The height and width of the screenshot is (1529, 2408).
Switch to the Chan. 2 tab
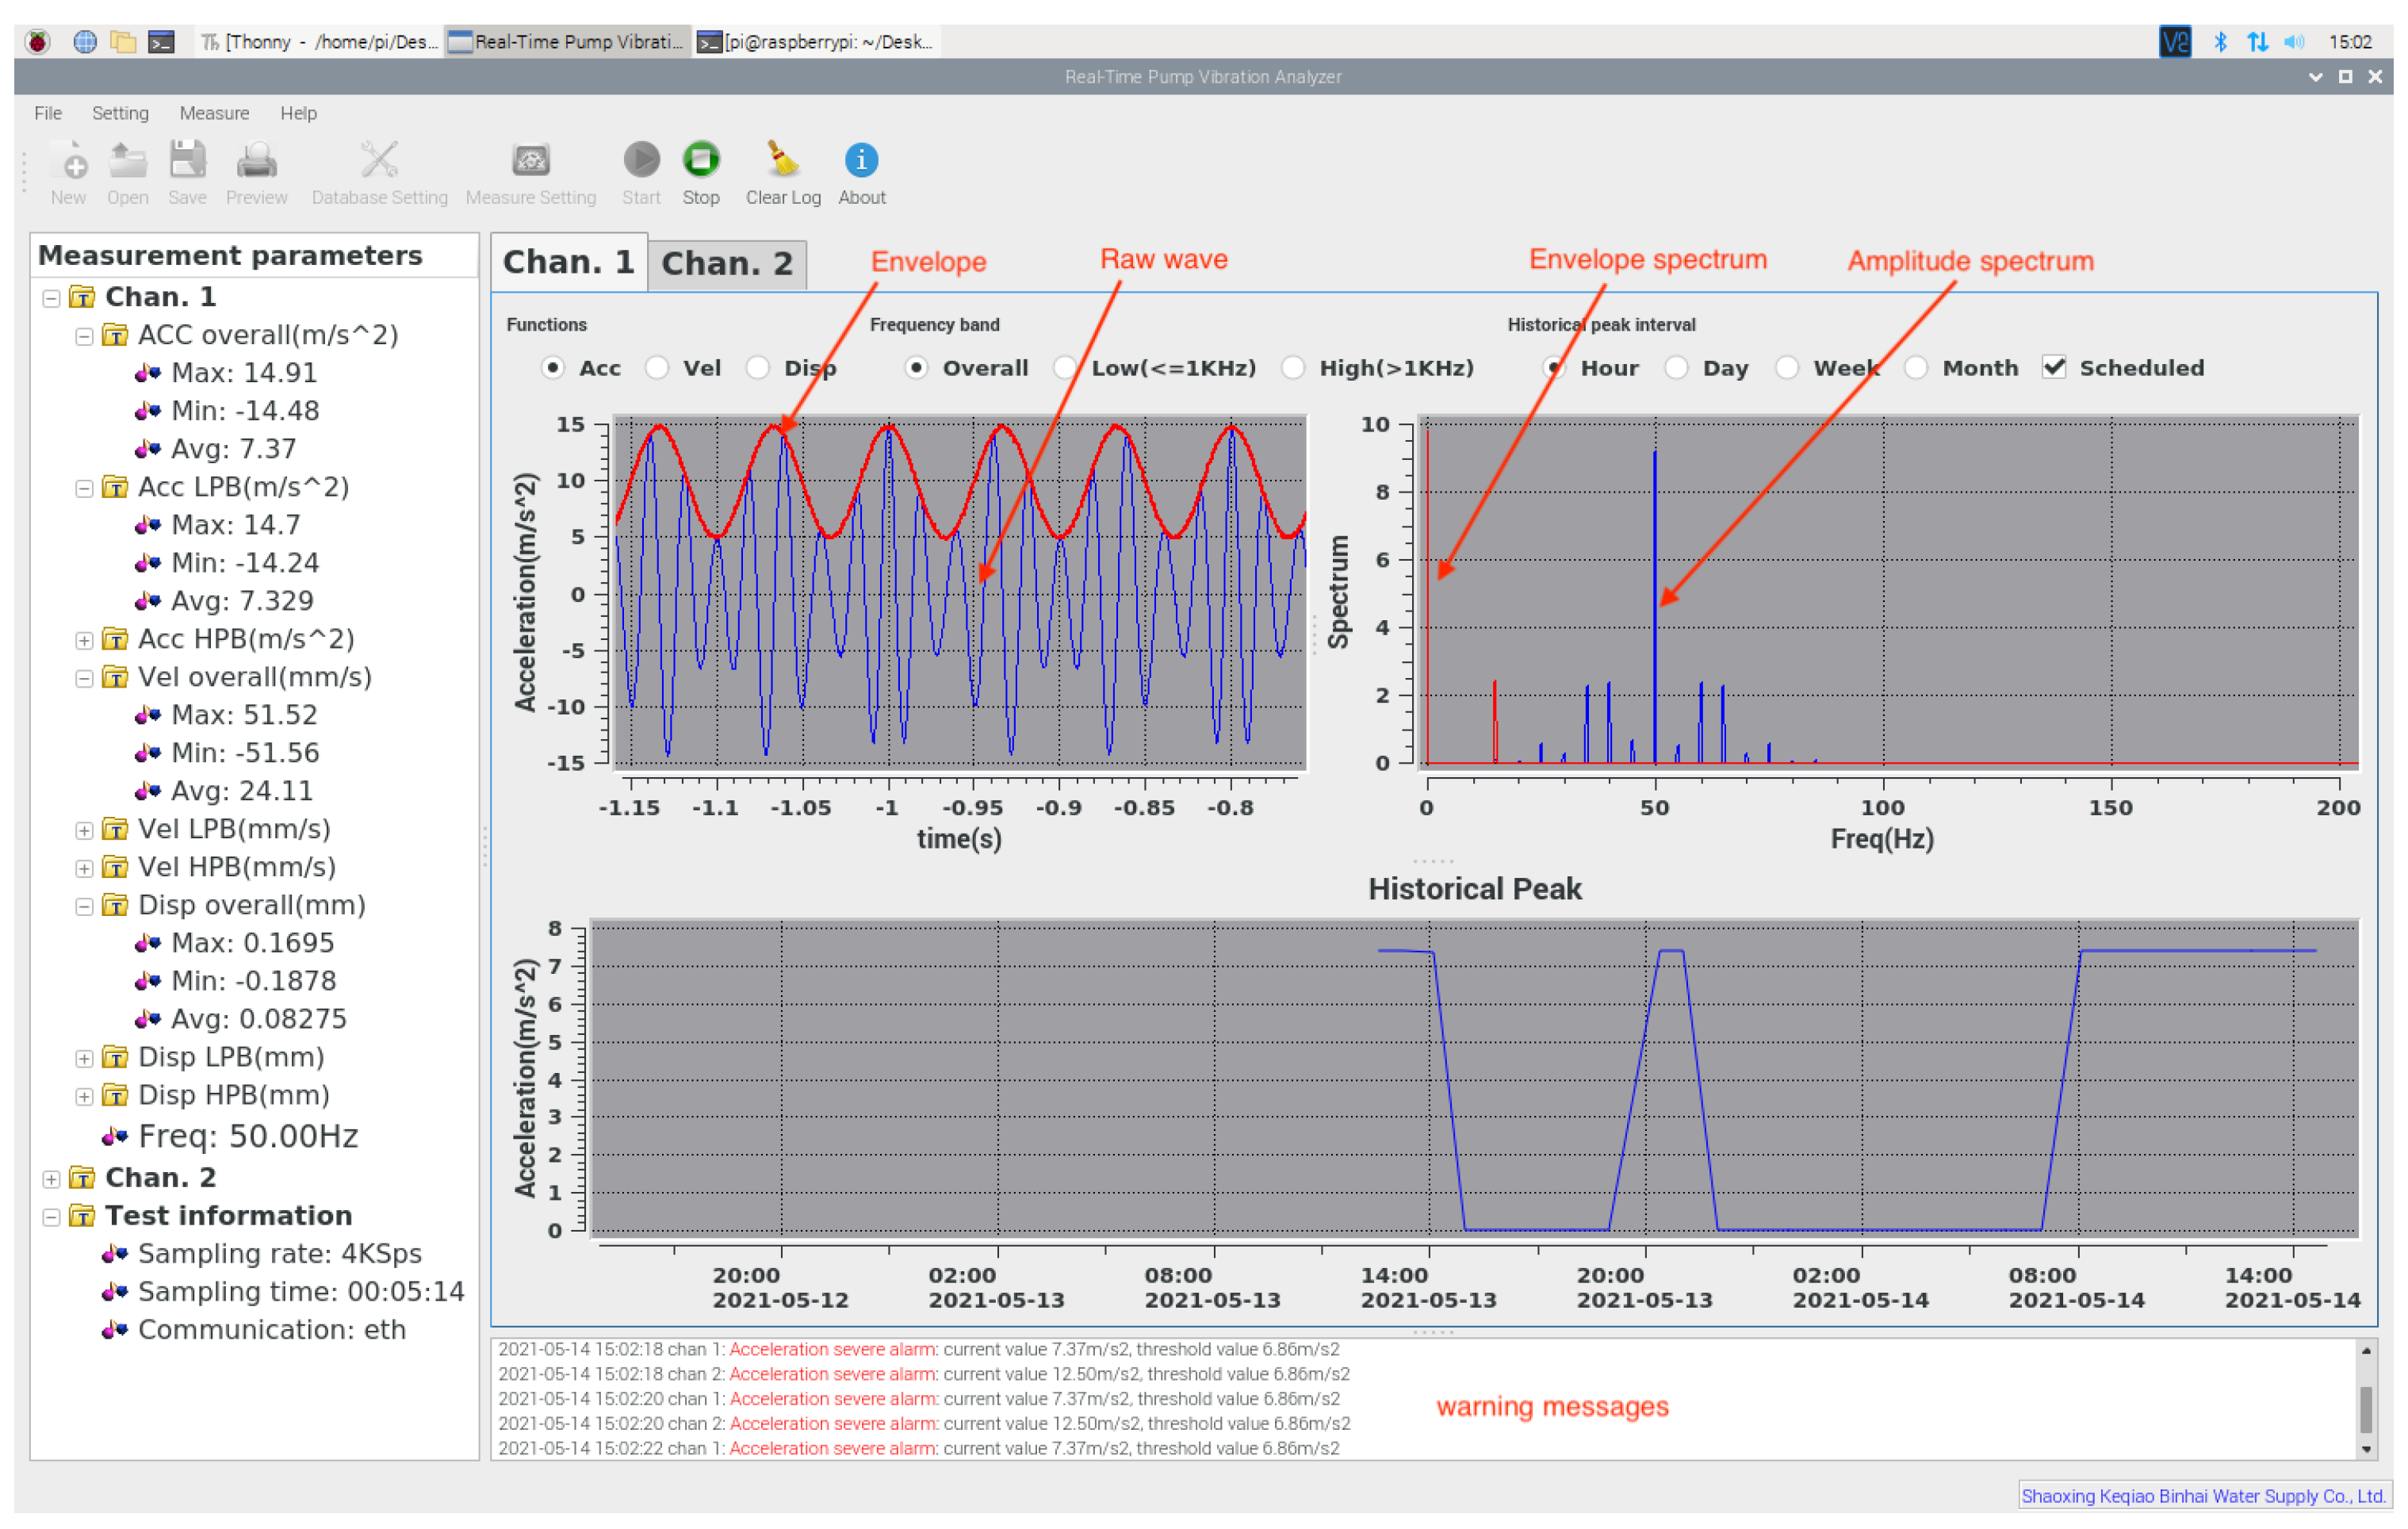pyautogui.click(x=726, y=264)
